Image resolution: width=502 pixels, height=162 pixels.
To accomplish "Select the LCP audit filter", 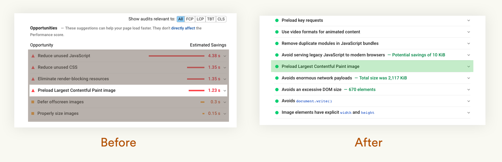I will click(200, 19).
